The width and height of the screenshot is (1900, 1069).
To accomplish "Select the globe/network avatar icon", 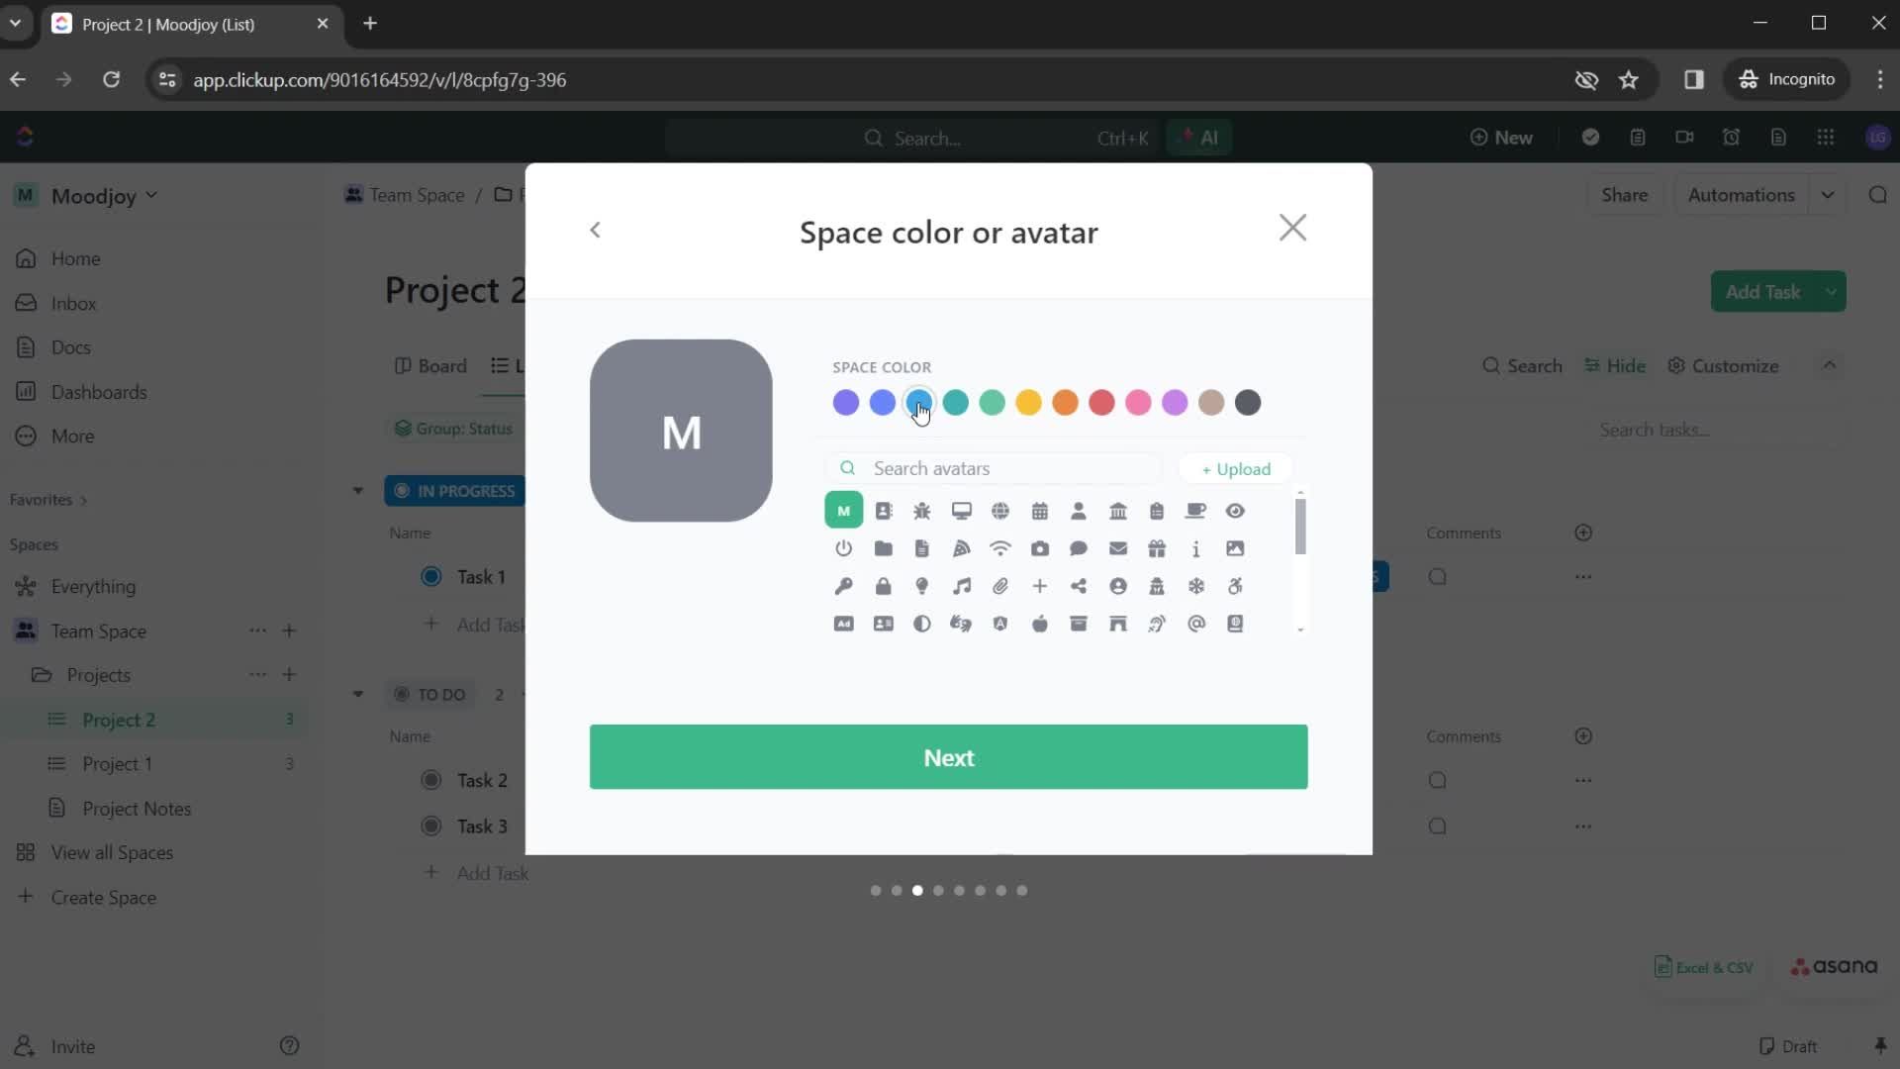I will (x=1000, y=511).
